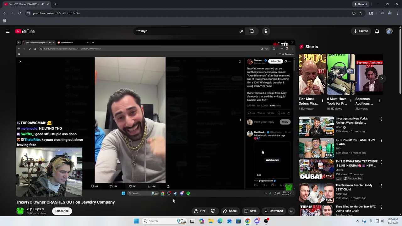Open options for the Dubai video
This screenshot has width=402, height=226.
pos(381,162)
